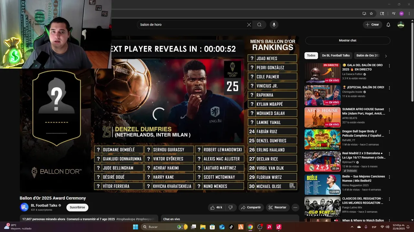Open options menu for GALA DEL BALÓN DE ORO video
Screen dimensions: 414x232
[389, 66]
